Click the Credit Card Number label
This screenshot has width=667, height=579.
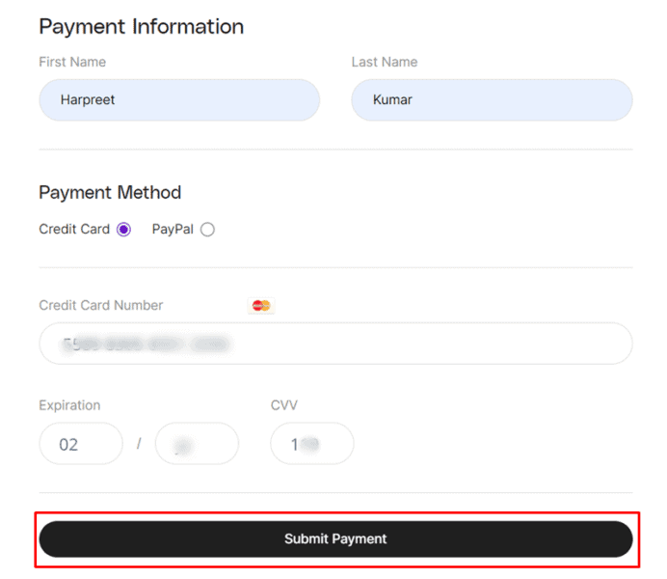point(101,305)
